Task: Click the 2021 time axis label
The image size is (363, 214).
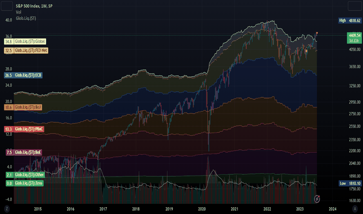Action: [x=234, y=209]
